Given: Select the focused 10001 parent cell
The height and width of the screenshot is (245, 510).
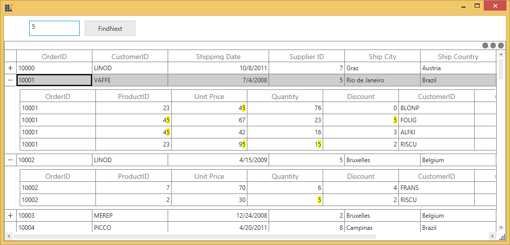Looking at the screenshot, I should pos(55,80).
